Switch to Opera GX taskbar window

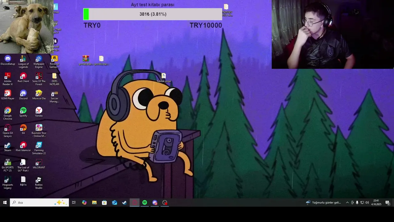(x=135, y=203)
